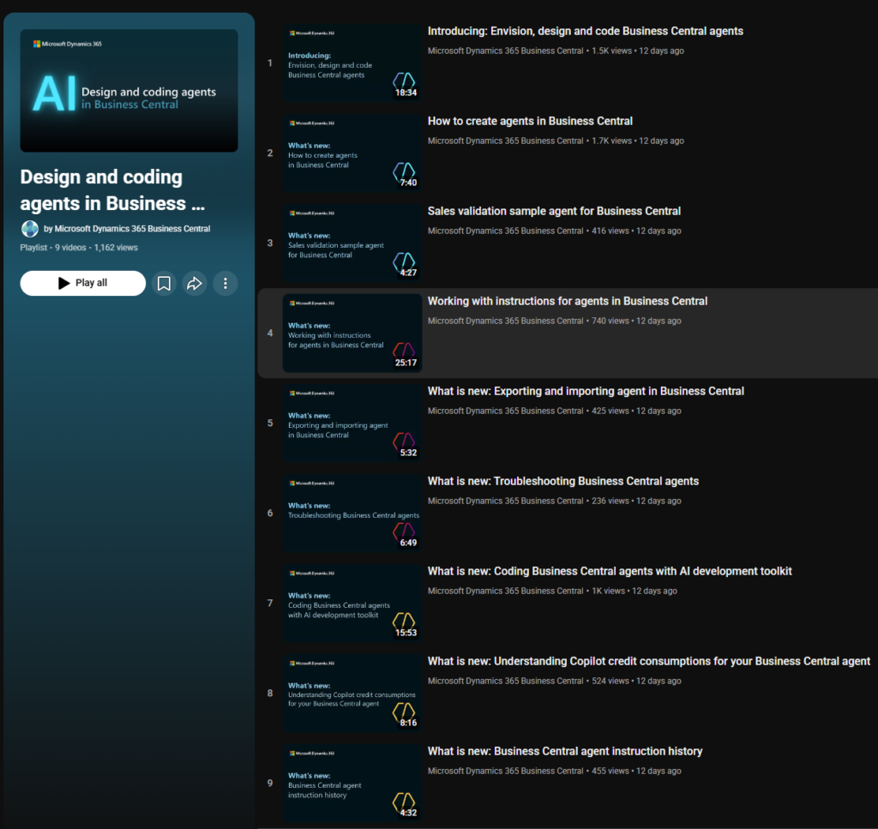The width and height of the screenshot is (878, 829).
Task: Share the playlist using arrow icon
Action: coord(195,283)
